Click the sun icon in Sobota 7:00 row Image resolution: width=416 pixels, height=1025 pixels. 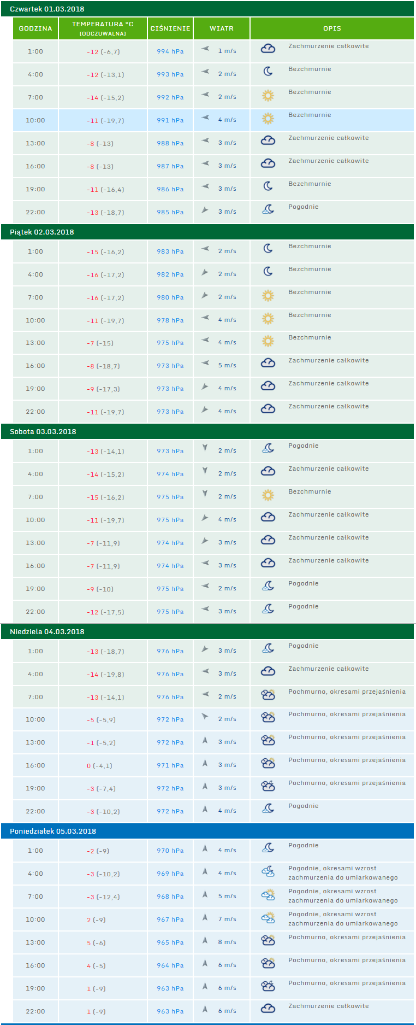(x=268, y=495)
